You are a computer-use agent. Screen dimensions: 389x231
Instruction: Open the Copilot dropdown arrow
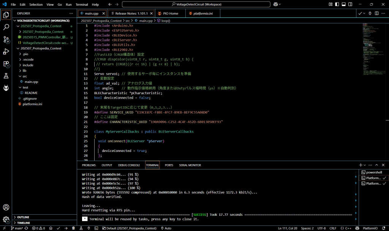click(280, 4)
